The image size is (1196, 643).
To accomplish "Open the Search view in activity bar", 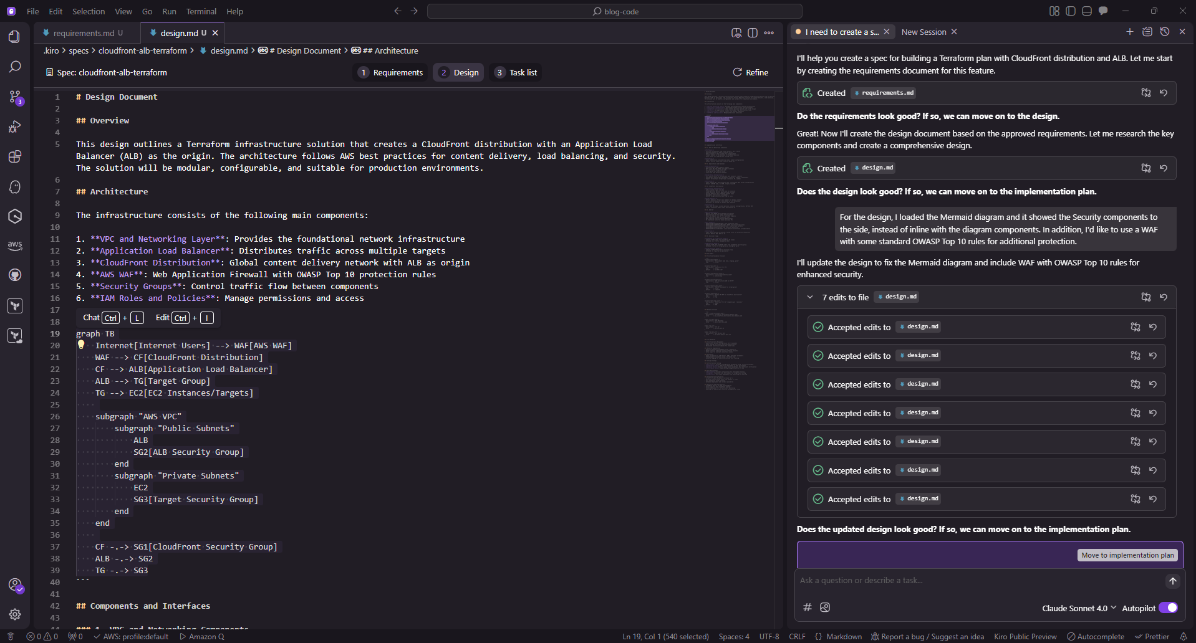I will click(x=15, y=67).
